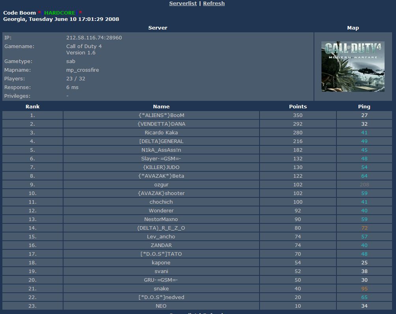
Task: Click the Privileges label
Action: [17, 96]
